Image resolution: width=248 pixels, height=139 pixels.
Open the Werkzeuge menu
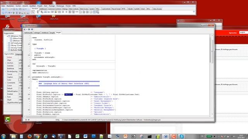[x=60, y=6]
